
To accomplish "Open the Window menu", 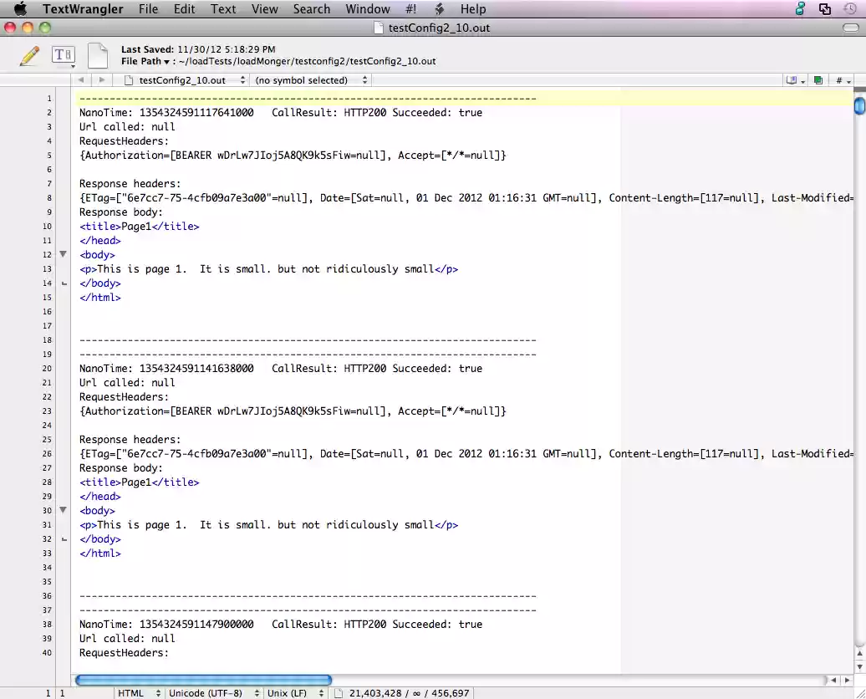I will (367, 9).
